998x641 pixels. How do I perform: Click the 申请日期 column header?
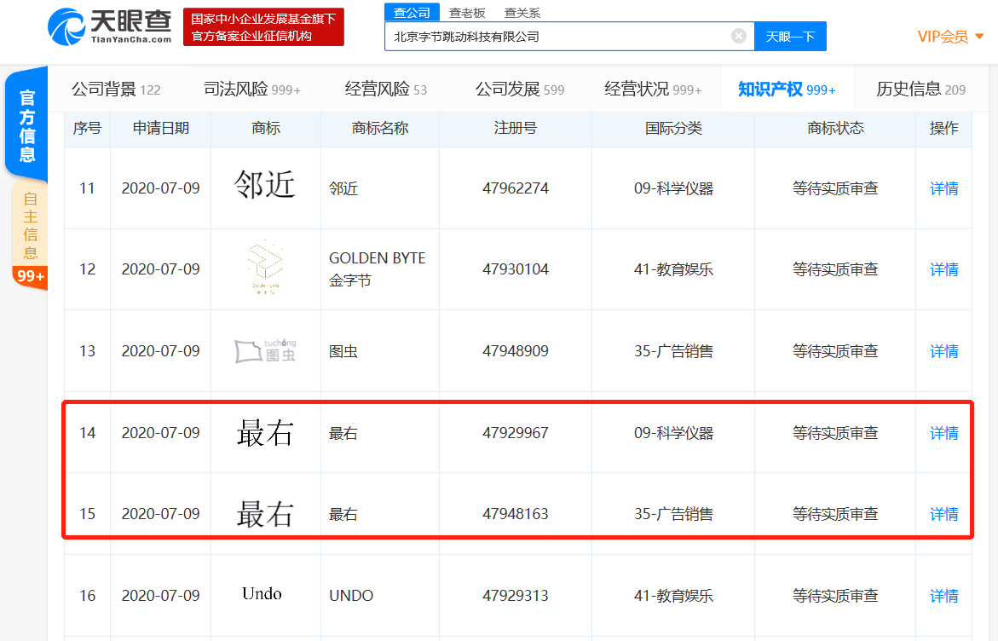pyautogui.click(x=161, y=128)
